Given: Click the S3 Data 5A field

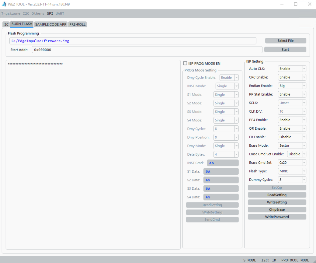Looking at the screenshot, I should click(x=221, y=189).
